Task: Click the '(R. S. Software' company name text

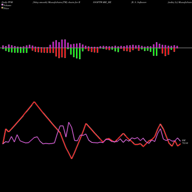Action: pos(139,2)
